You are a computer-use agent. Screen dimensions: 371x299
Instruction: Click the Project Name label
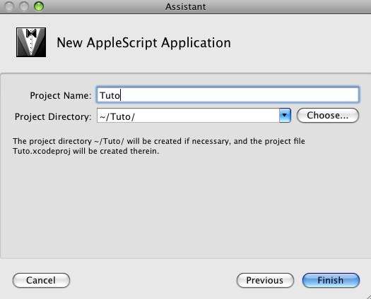[x=61, y=95]
